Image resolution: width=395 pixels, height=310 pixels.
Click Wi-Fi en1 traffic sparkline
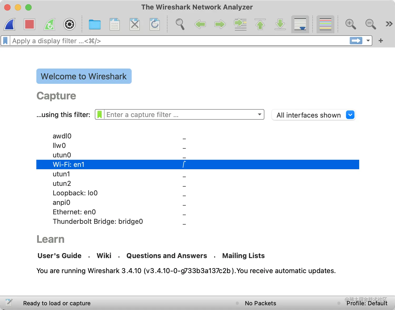click(184, 164)
